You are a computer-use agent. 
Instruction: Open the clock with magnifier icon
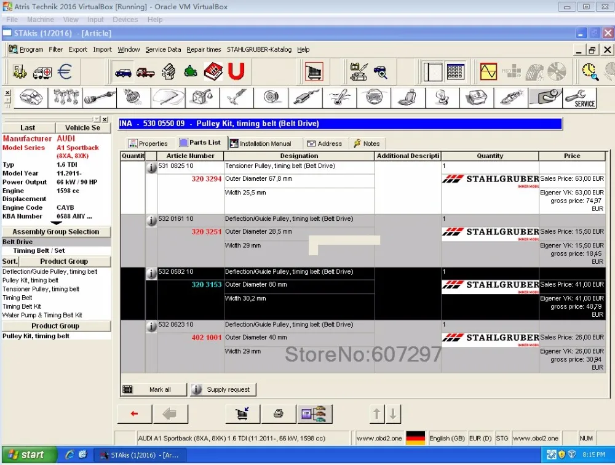coord(590,72)
